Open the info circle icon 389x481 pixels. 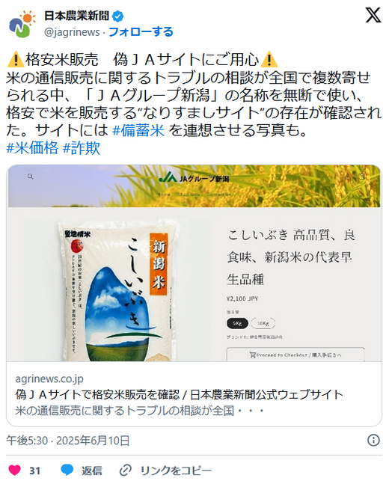click(x=373, y=440)
